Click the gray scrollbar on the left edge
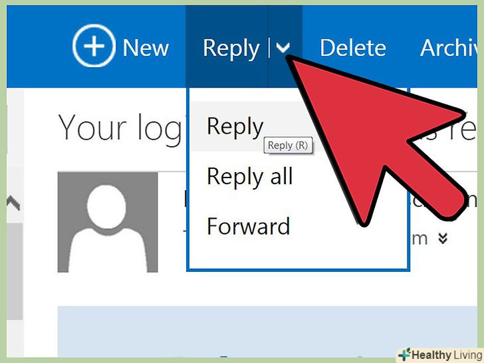 (x=15, y=271)
